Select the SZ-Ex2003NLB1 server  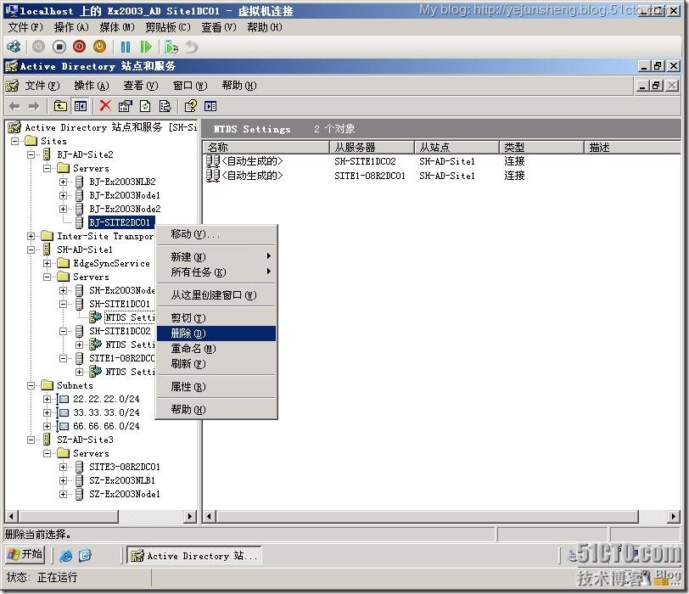pos(122,480)
